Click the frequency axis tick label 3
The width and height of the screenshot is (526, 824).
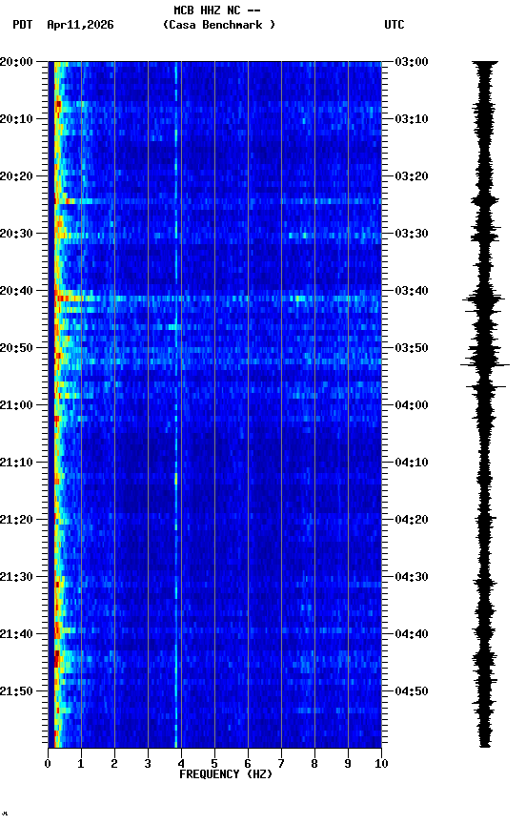[148, 764]
